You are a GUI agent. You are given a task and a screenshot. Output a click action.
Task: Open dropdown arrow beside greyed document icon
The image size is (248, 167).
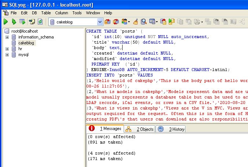tap(202, 22)
